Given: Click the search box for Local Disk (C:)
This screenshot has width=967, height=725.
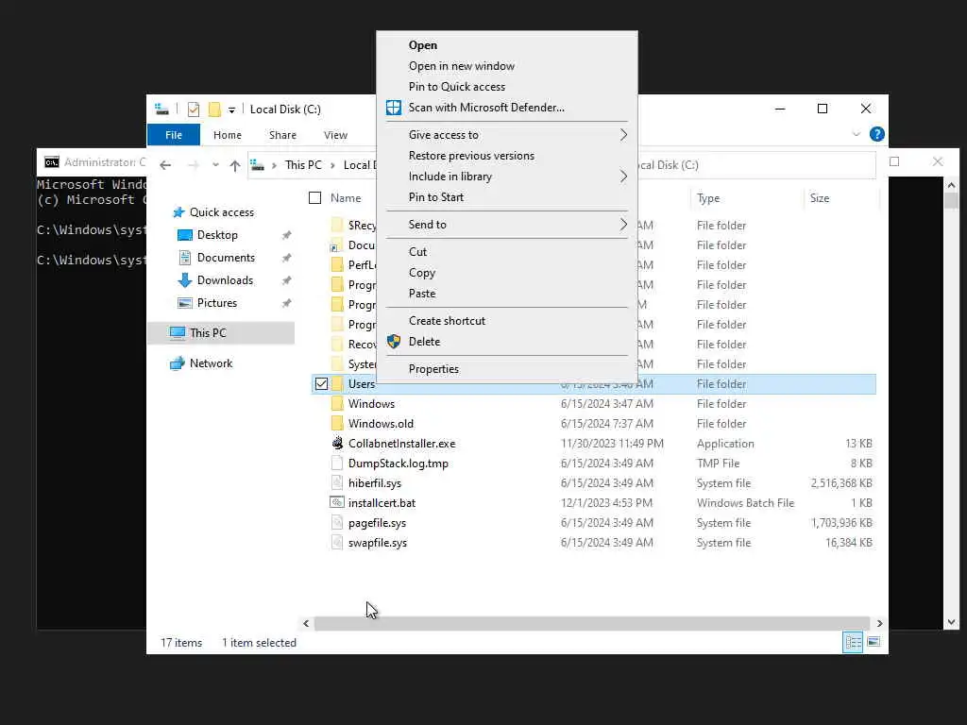Looking at the screenshot, I should point(757,165).
